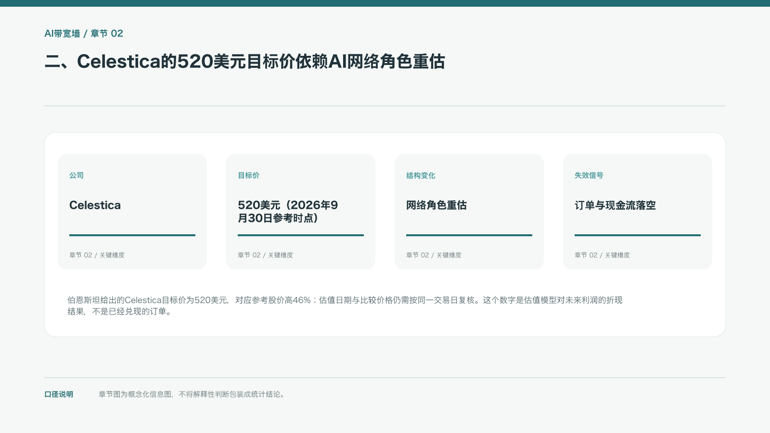The image size is (770, 433).
Task: Select the slide title about Celestica's 520美元目标价
Action: [244, 62]
